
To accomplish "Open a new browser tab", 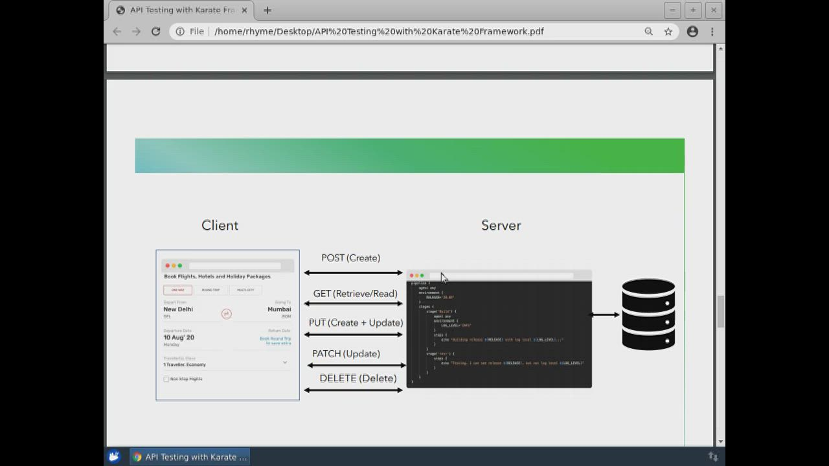I will (x=267, y=10).
